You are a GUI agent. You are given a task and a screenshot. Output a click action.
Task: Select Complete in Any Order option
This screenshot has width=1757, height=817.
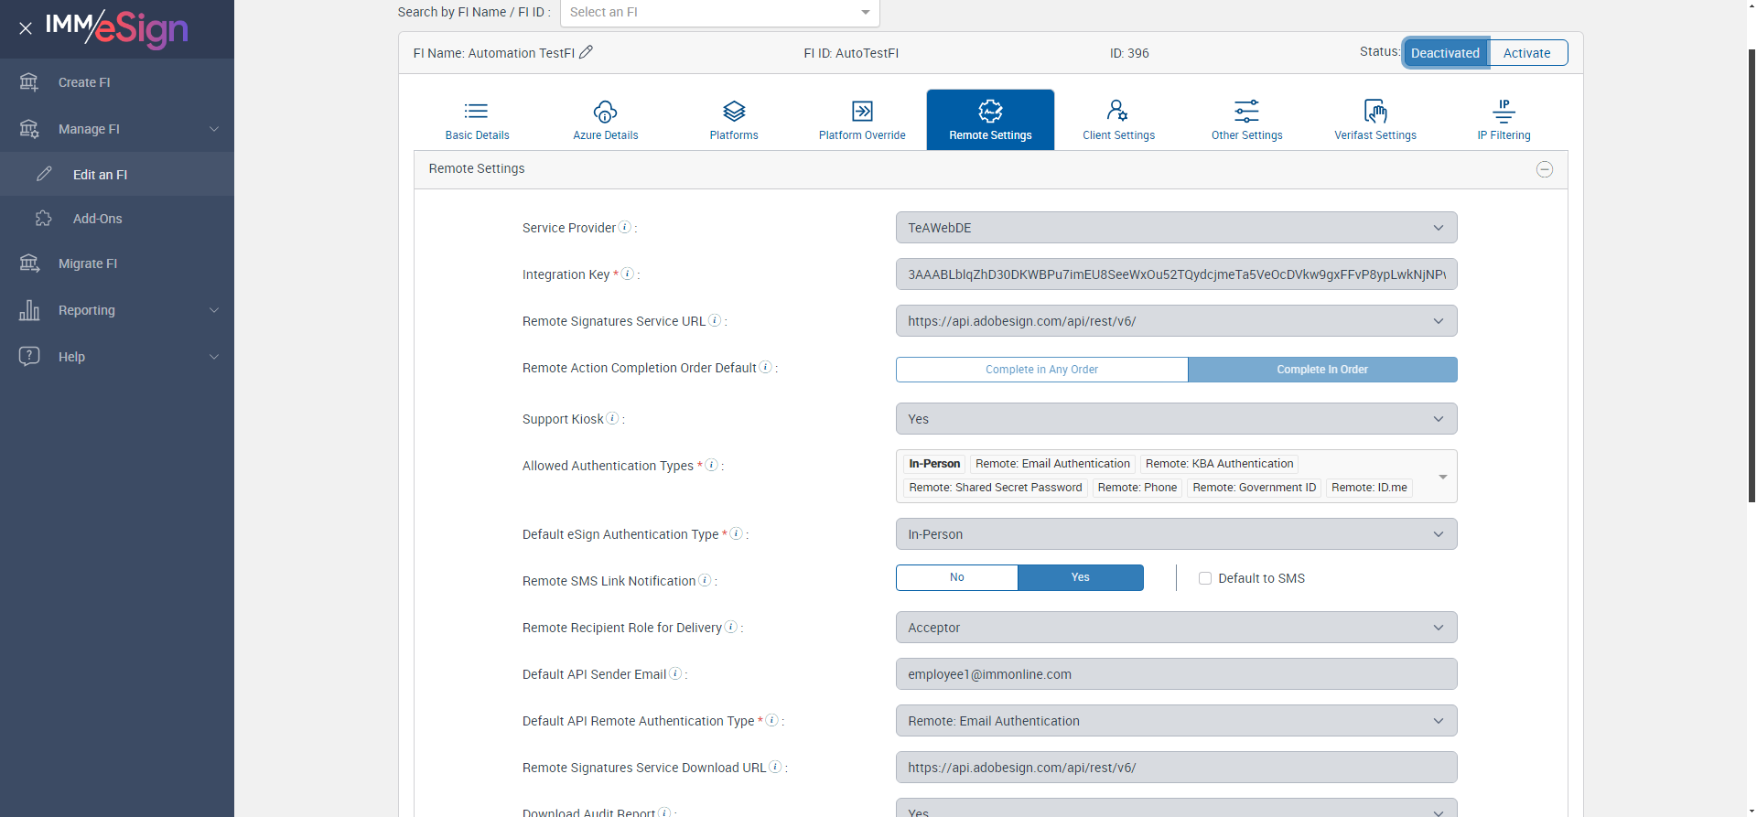tap(1041, 370)
